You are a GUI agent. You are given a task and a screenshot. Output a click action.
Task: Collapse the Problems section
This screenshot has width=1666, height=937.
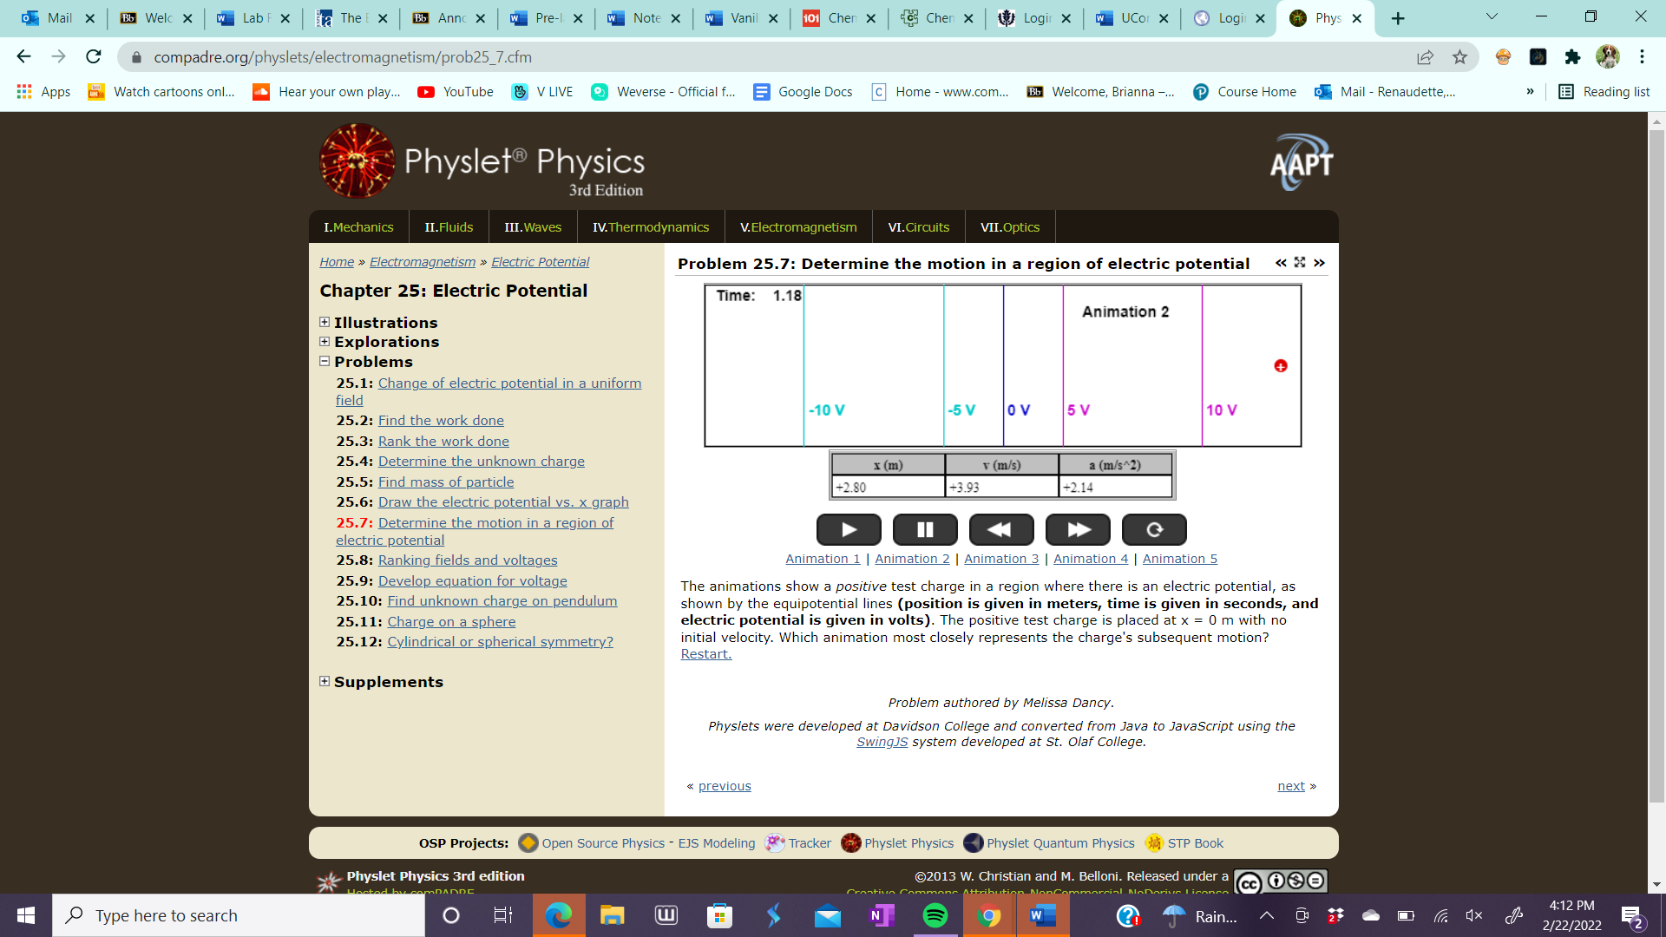coord(325,361)
